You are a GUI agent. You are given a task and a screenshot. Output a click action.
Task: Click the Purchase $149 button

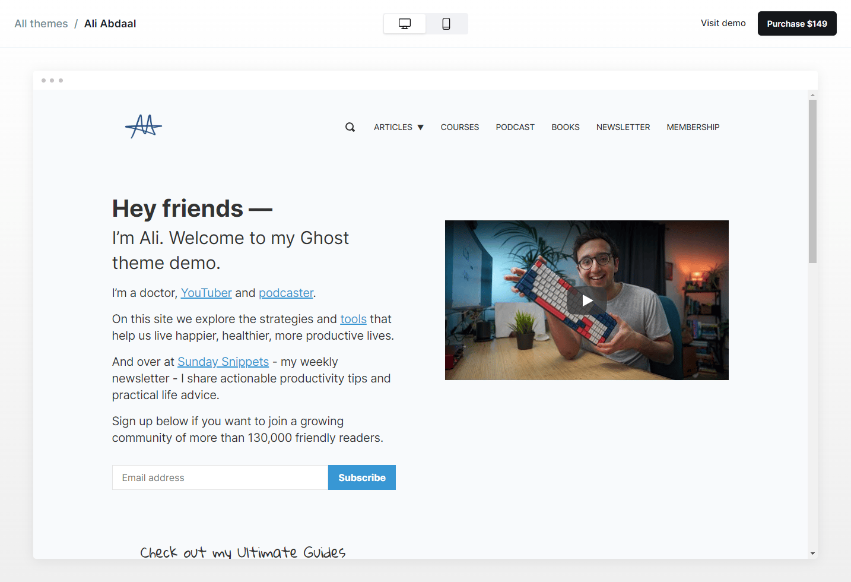tap(797, 24)
